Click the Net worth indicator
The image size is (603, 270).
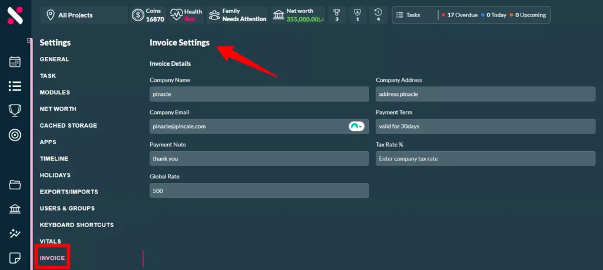[297, 15]
